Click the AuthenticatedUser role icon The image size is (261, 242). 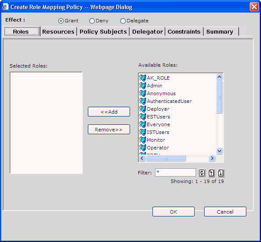pyautogui.click(x=143, y=101)
